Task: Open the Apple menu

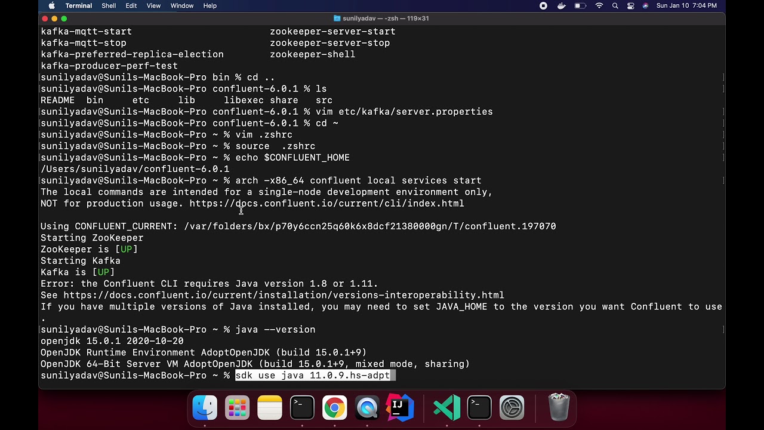Action: pos(52,6)
